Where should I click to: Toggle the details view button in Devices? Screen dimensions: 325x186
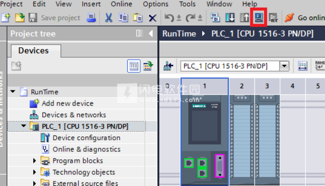[134, 66]
